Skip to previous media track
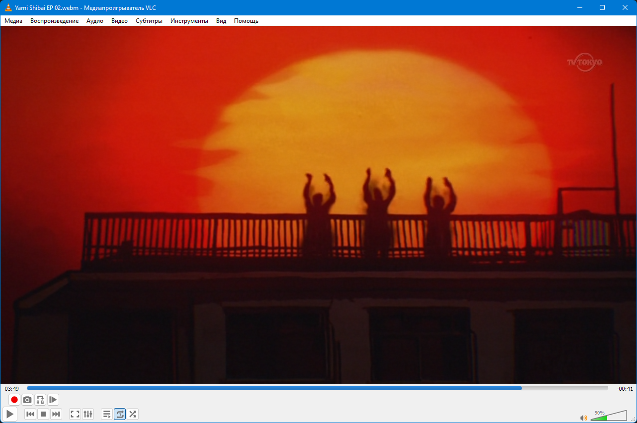Screen dimensions: 637x423 tap(30, 414)
